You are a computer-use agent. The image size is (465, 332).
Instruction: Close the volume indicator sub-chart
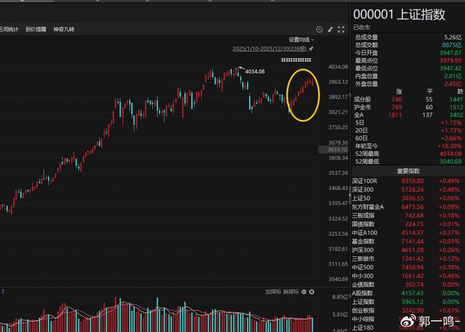point(312,291)
